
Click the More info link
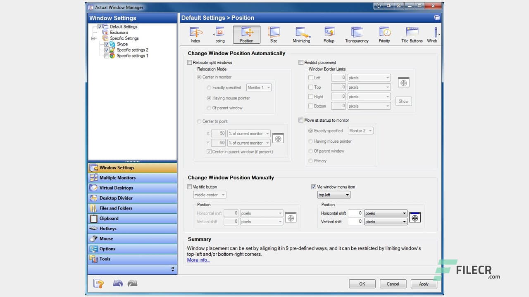point(198,260)
